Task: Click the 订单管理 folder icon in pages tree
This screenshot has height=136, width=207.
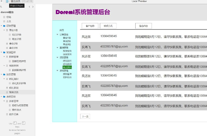Action: [x=4, y=26]
